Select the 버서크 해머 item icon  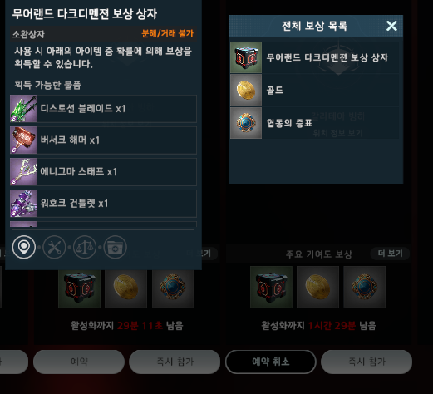point(24,140)
